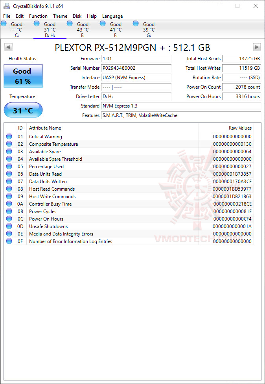The width and height of the screenshot is (265, 384).
Task: Click status orb for Available Spare row
Action: pyautogui.click(x=9, y=151)
